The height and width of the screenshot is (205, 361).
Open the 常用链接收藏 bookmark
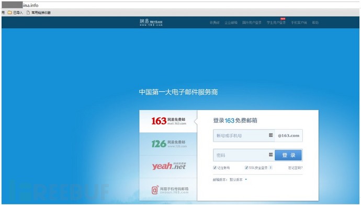pyautogui.click(x=38, y=13)
